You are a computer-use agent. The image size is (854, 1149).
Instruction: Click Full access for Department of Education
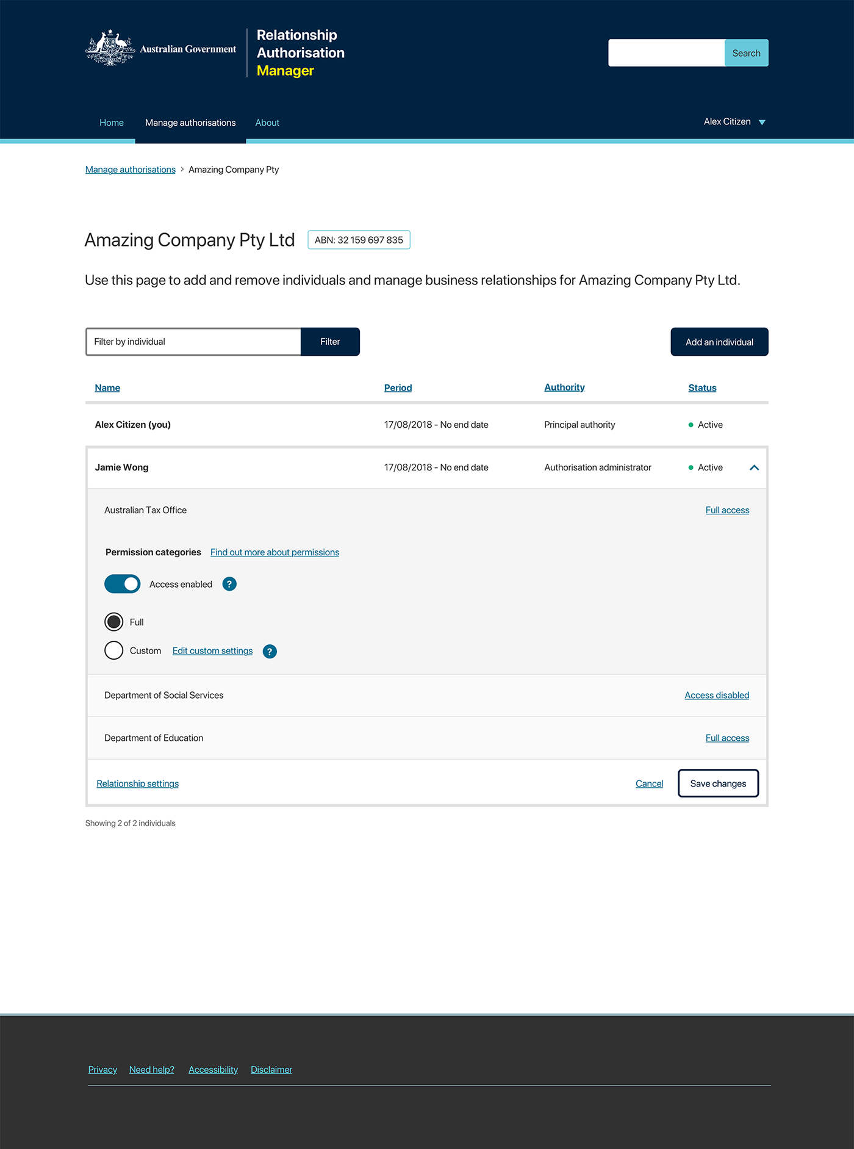(x=727, y=738)
